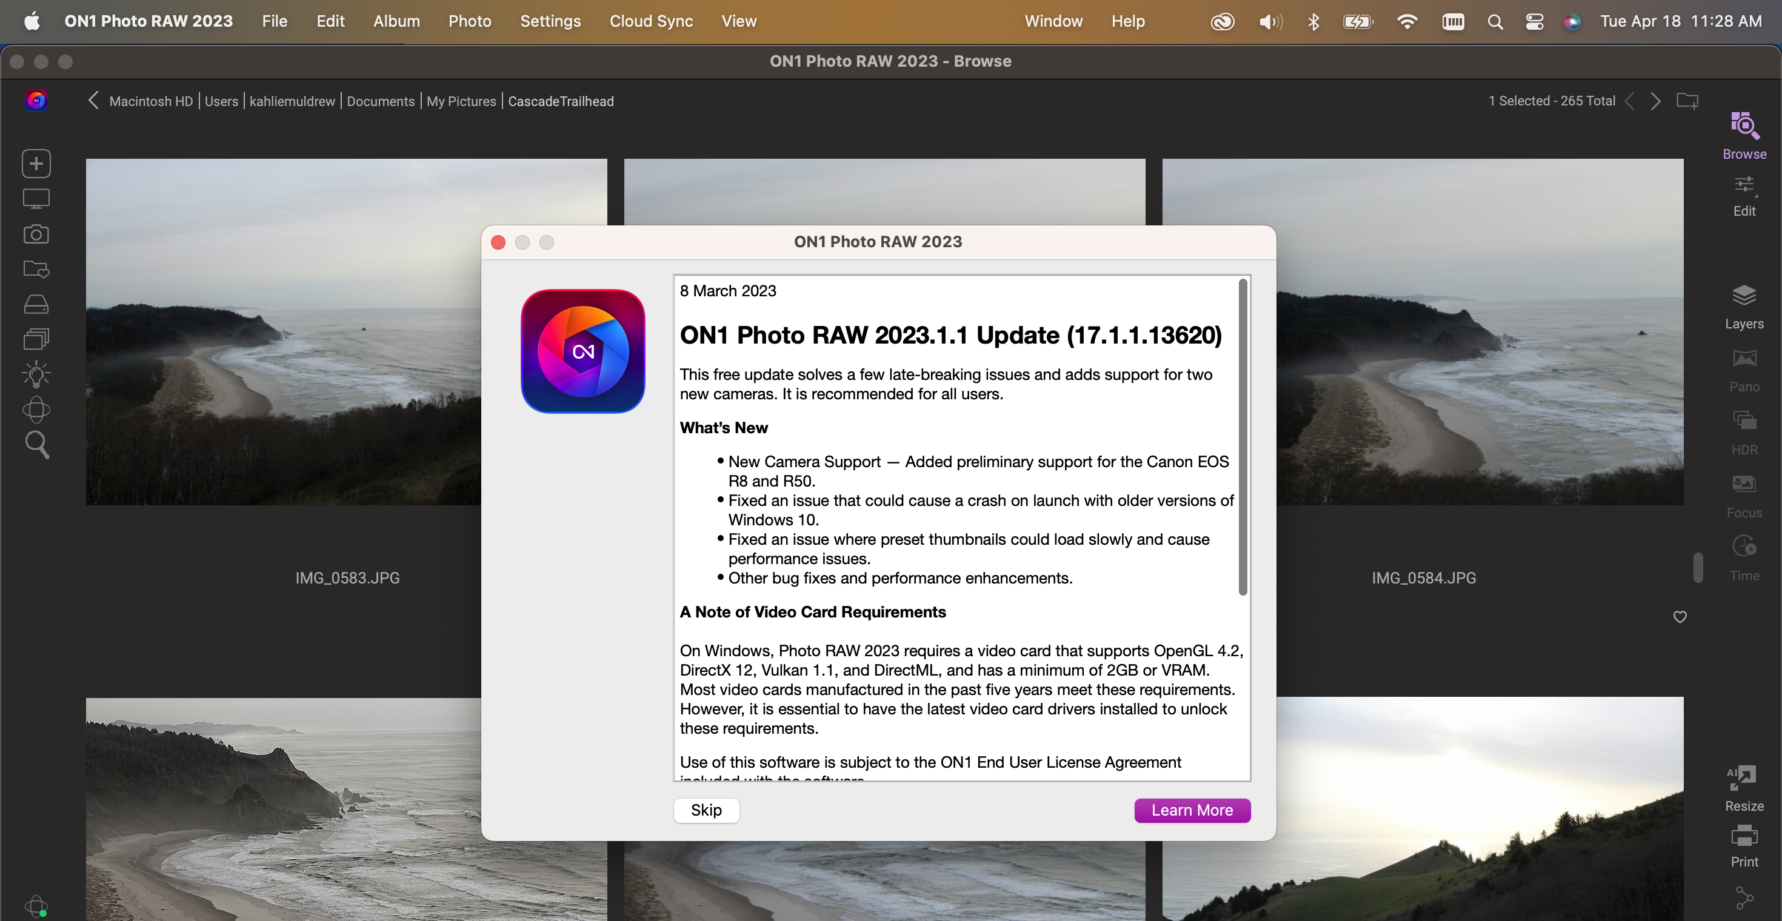This screenshot has width=1782, height=921.
Task: Click the IMG_0584.JPG filename label
Action: [1424, 577]
